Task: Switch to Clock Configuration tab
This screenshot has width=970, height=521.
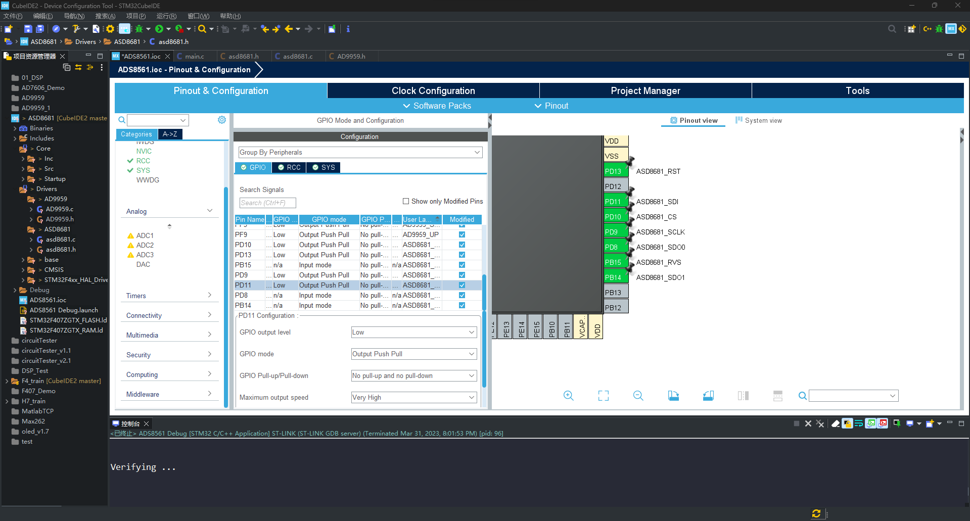Action: tap(433, 90)
